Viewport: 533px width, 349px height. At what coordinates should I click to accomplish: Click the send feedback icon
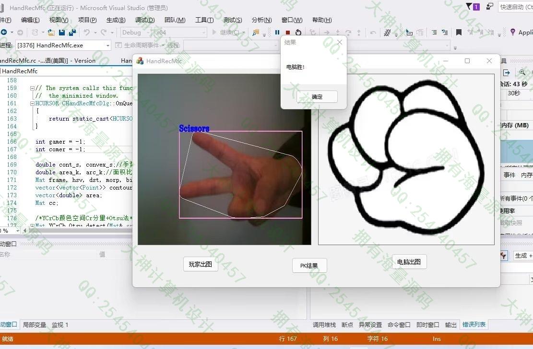[x=490, y=6]
